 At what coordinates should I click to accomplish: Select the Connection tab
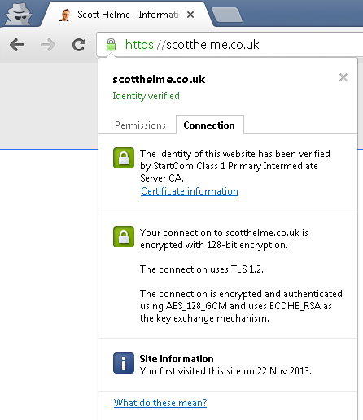[210, 125]
